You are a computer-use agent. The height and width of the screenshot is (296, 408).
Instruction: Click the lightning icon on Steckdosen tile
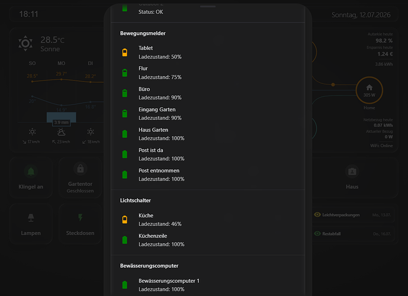point(81,217)
